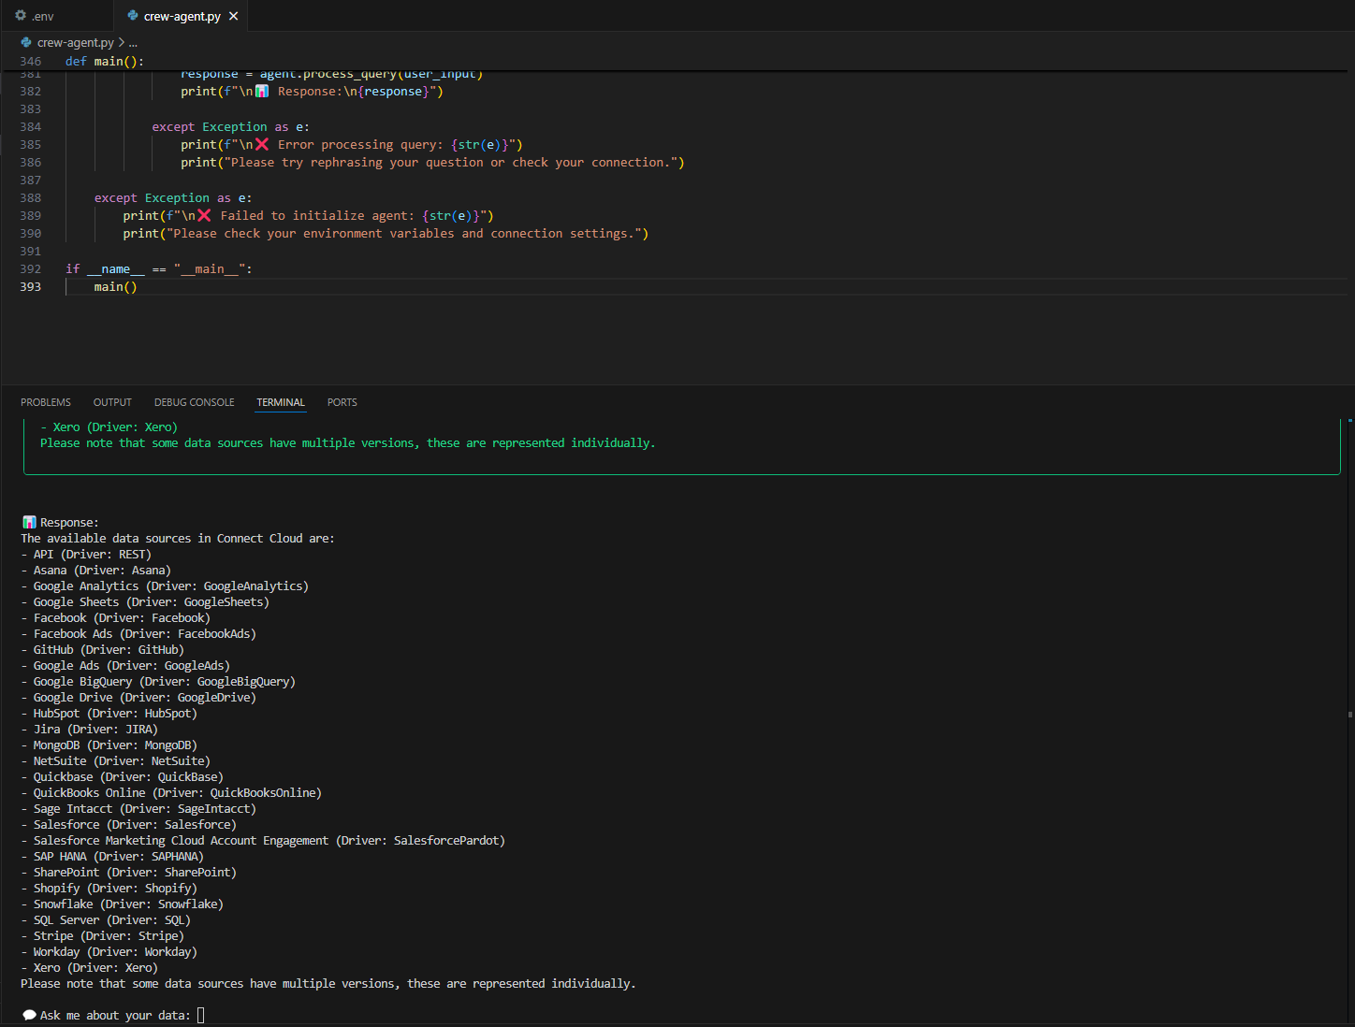Focus the 'Ask me about your data' prompt cursor
The height and width of the screenshot is (1027, 1355).
click(200, 1015)
